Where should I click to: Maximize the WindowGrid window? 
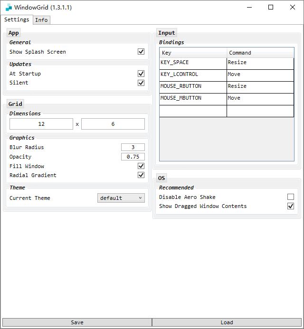tap(271, 7)
